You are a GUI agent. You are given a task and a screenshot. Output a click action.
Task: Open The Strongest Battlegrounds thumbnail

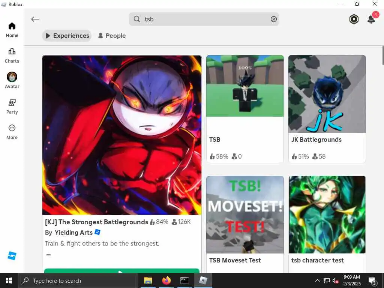(122, 135)
